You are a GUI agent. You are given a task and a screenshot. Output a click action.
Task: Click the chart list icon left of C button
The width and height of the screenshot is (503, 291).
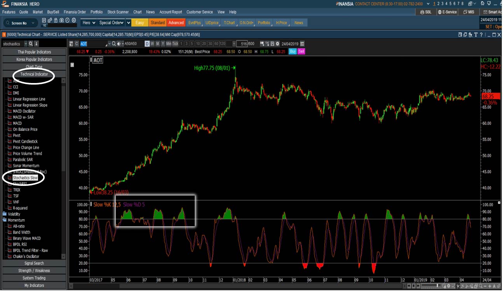coord(71,44)
